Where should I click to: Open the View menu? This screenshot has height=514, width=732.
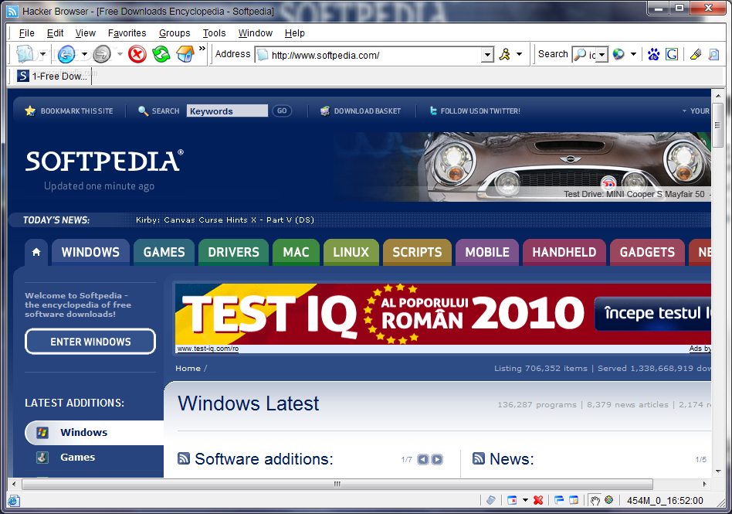click(x=86, y=33)
